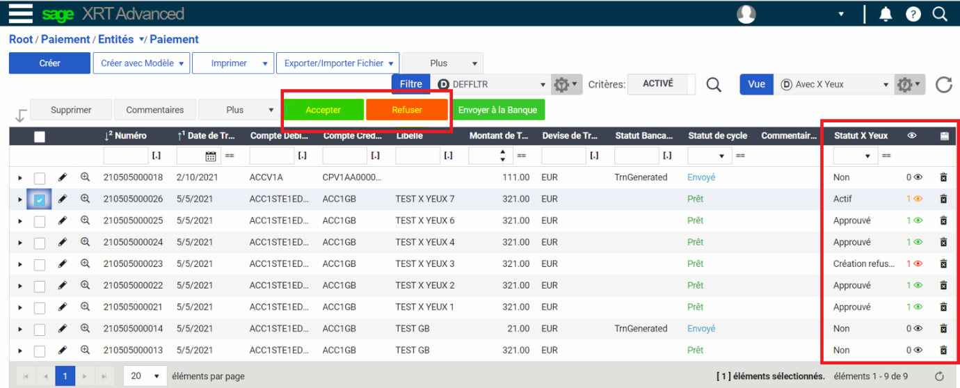View details of payment 210505000018 using the zoom icon
The image size is (960, 388).
(x=85, y=177)
